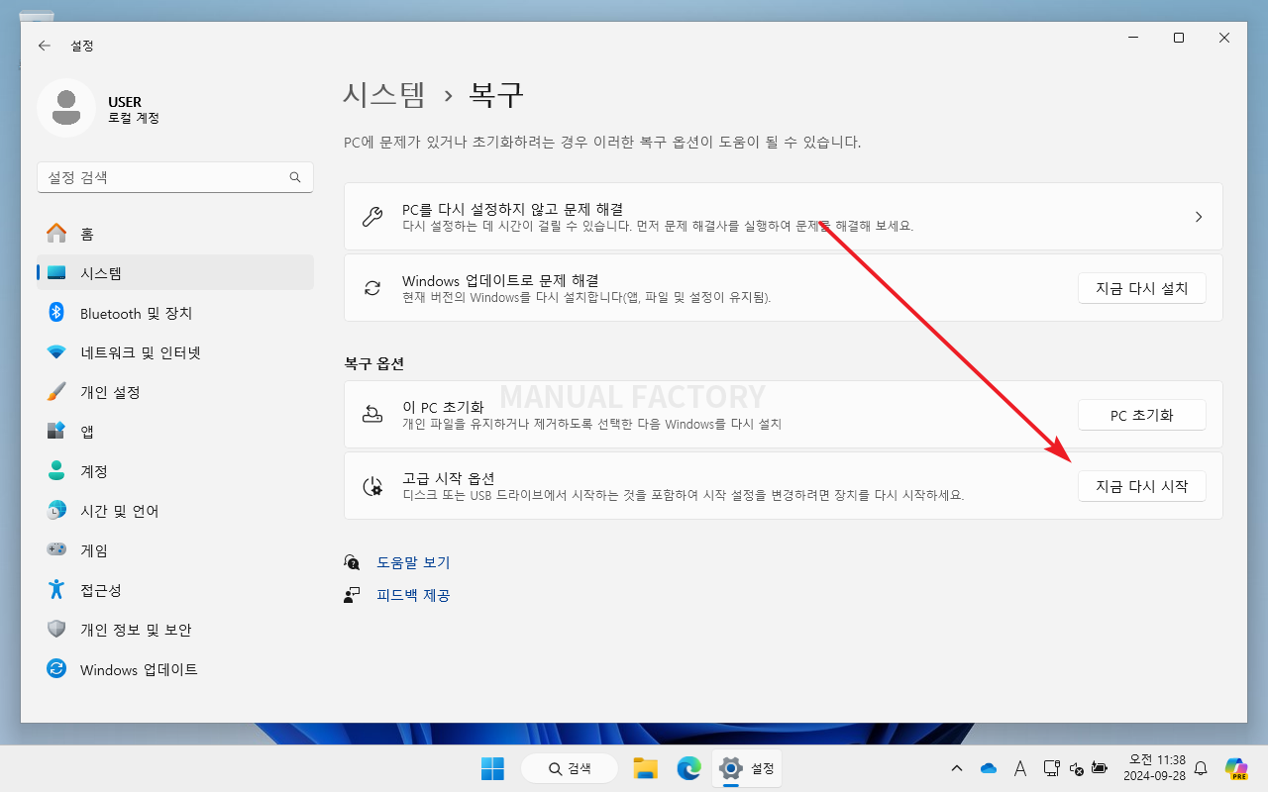Select the 시스템 monitor icon
This screenshot has height=792, width=1268.
[56, 273]
